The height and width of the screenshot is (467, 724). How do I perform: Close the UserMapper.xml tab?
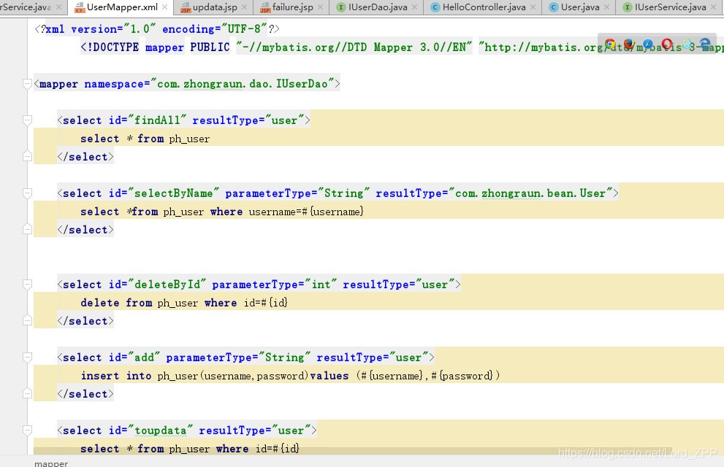click(x=165, y=7)
